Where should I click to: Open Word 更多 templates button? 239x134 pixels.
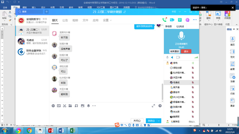coord(232,102)
